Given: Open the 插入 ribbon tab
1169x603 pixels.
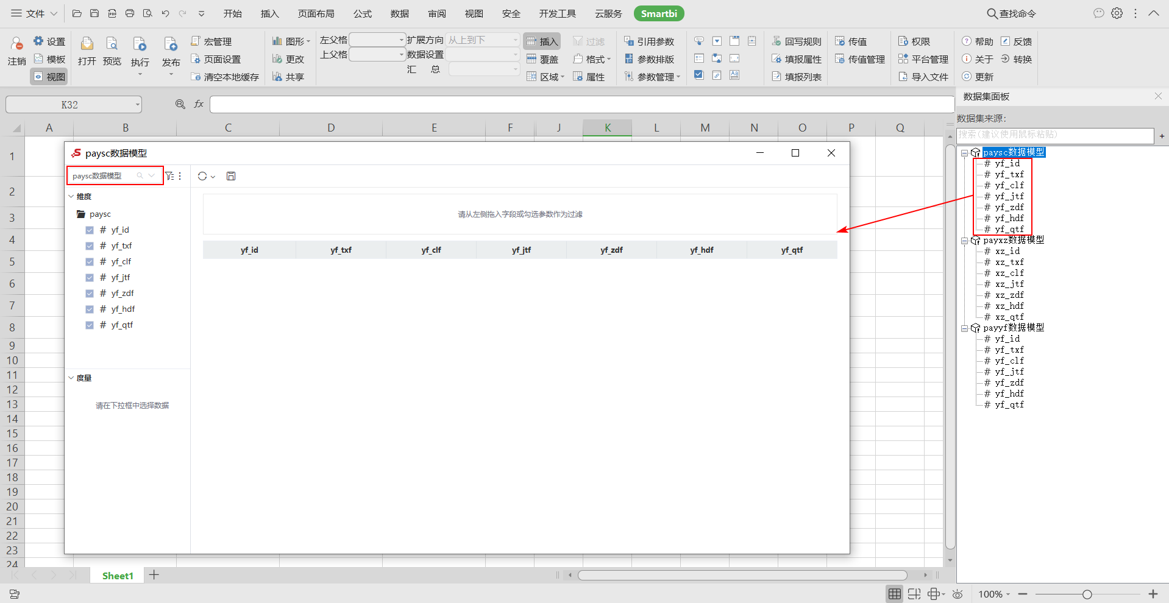Looking at the screenshot, I should pos(269,13).
